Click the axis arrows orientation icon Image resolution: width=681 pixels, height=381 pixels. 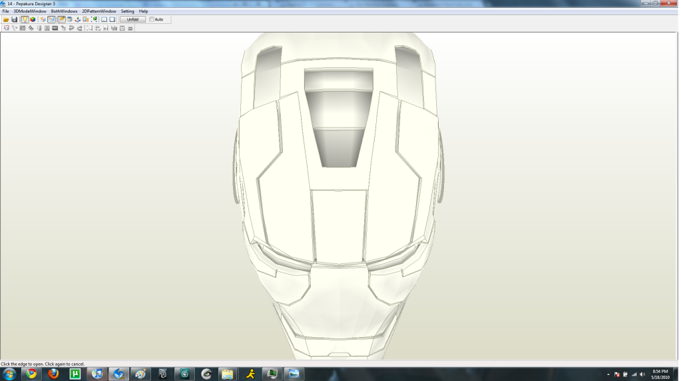point(78,19)
